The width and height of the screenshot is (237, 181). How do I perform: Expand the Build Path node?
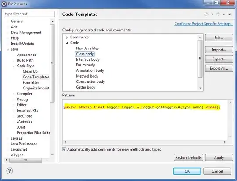14,60
